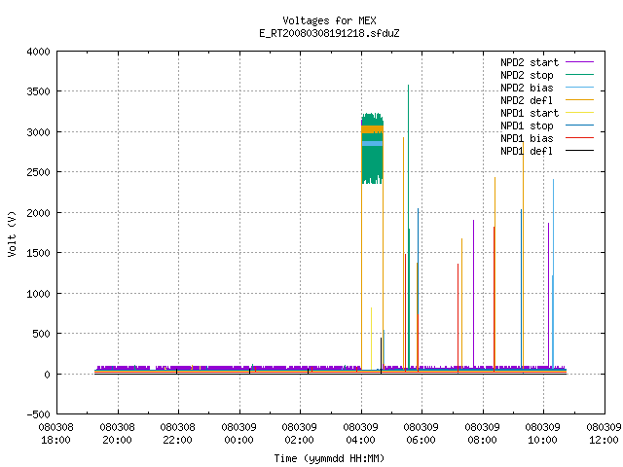Click the 'NPD2 bias' legend label
Image resolution: width=623 pixels, height=467 pixels.
527,88
